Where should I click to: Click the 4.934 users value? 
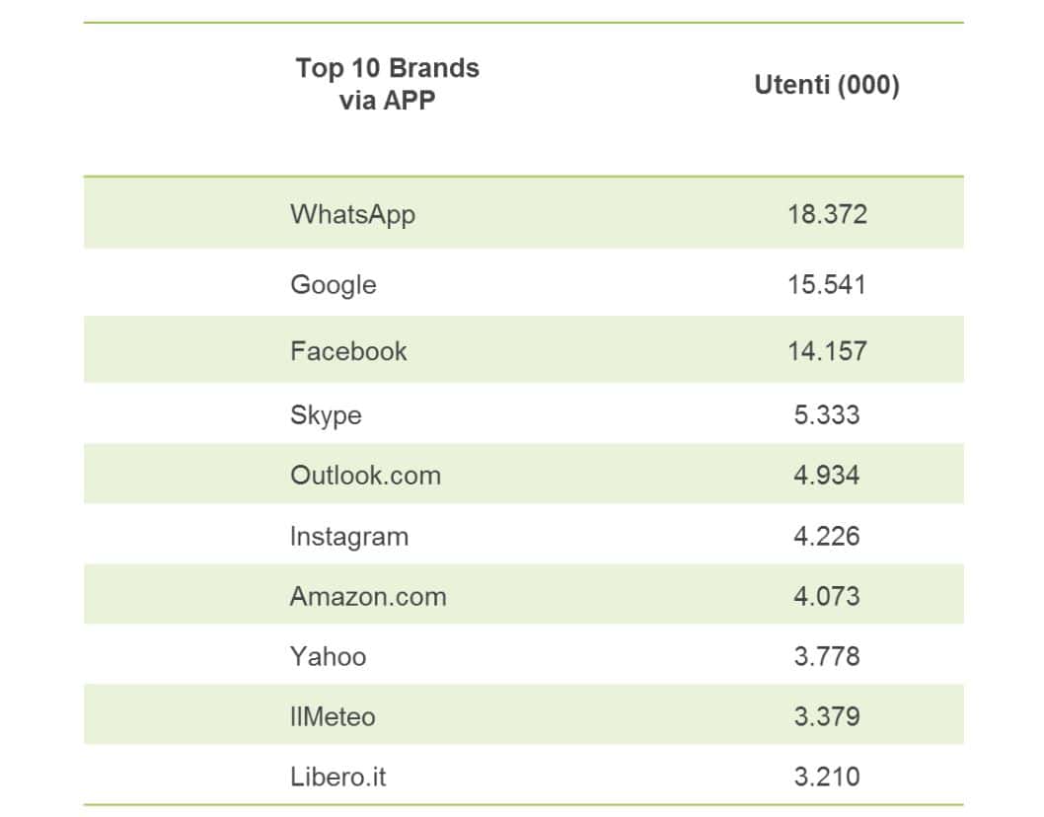(x=827, y=475)
